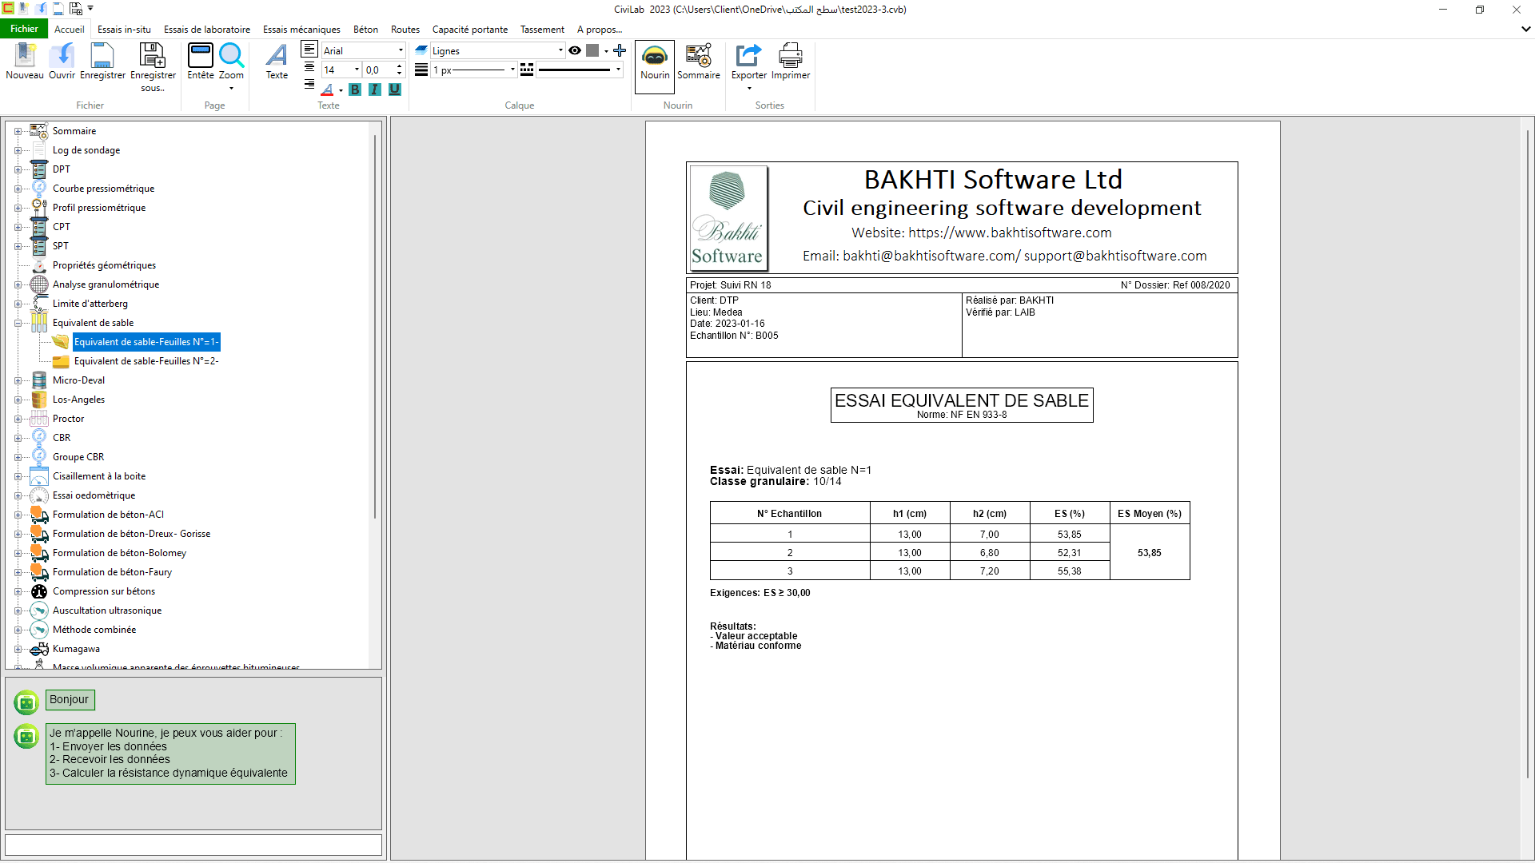The height and width of the screenshot is (863, 1535).
Task: Toggle italic text formatting
Action: pyautogui.click(x=375, y=89)
